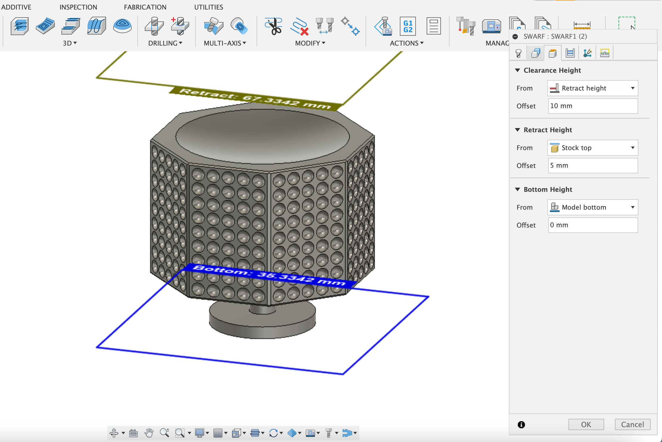This screenshot has height=442, width=662.
Task: Open the G1 G2 toolpath editor icon
Action: coord(407,27)
